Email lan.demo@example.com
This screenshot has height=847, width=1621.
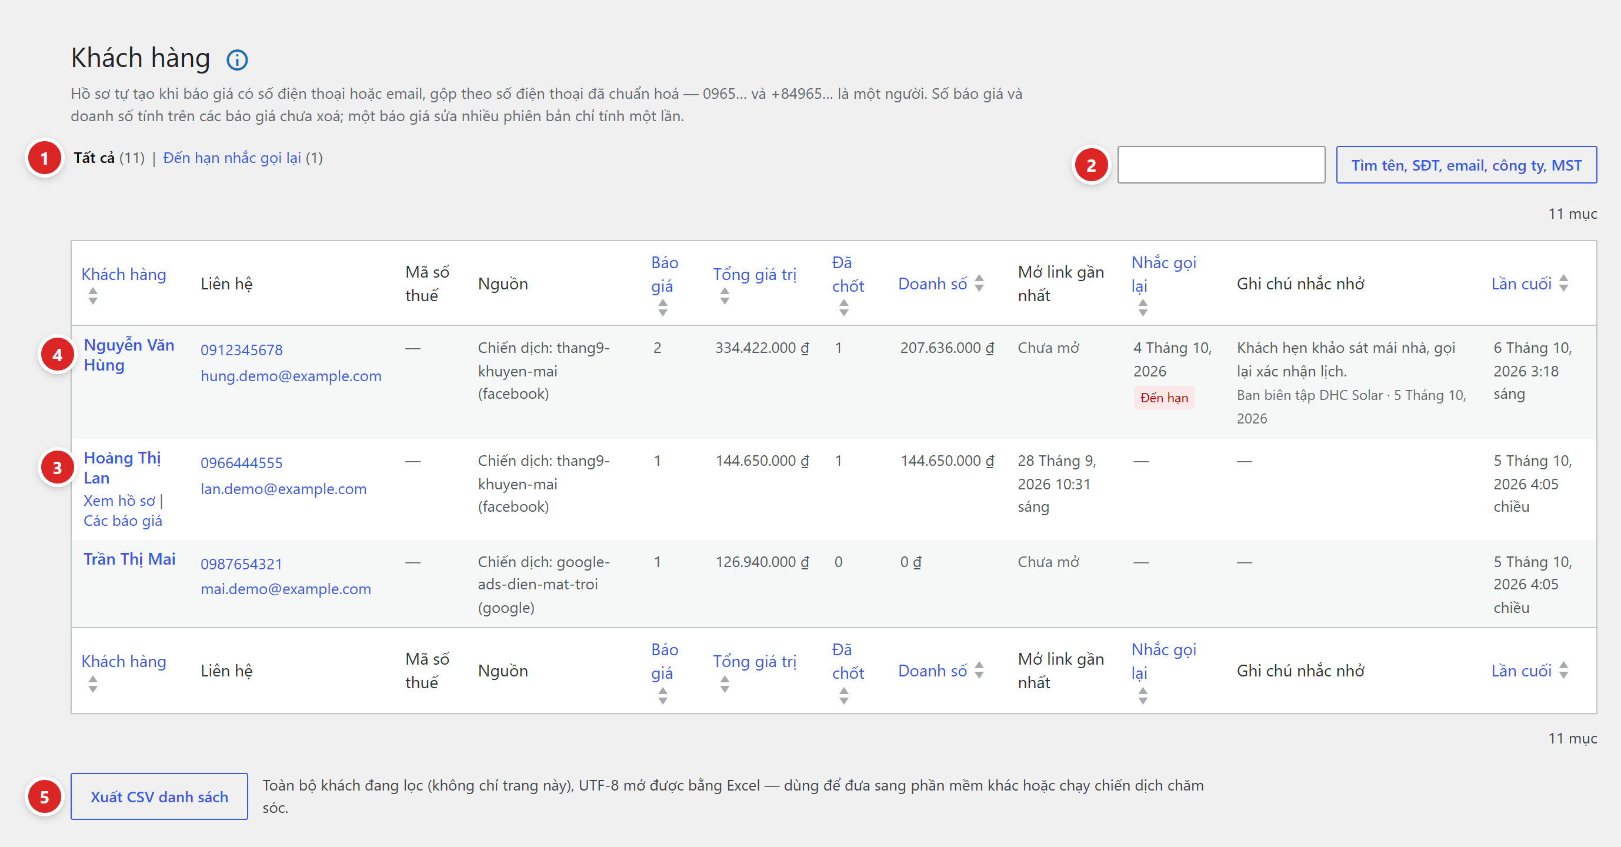tap(283, 489)
